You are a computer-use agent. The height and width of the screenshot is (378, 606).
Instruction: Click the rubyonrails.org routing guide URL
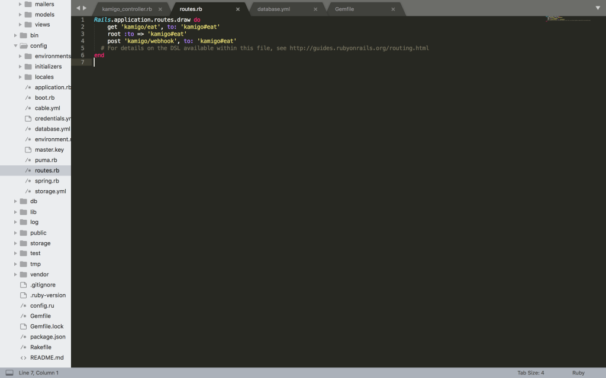tap(359, 48)
